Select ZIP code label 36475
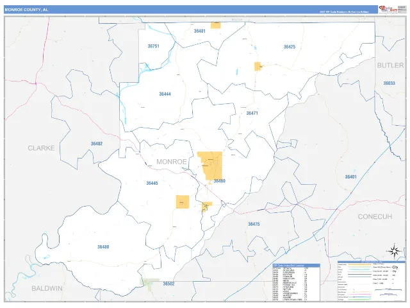Viewport: 410px width, 308px height. (x=254, y=224)
